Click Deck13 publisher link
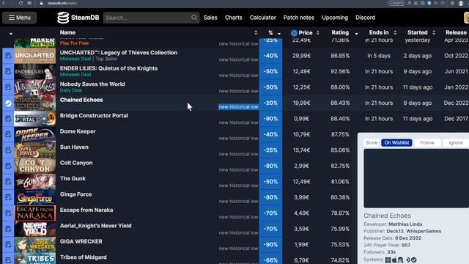The width and height of the screenshot is (469, 264). pos(395,231)
